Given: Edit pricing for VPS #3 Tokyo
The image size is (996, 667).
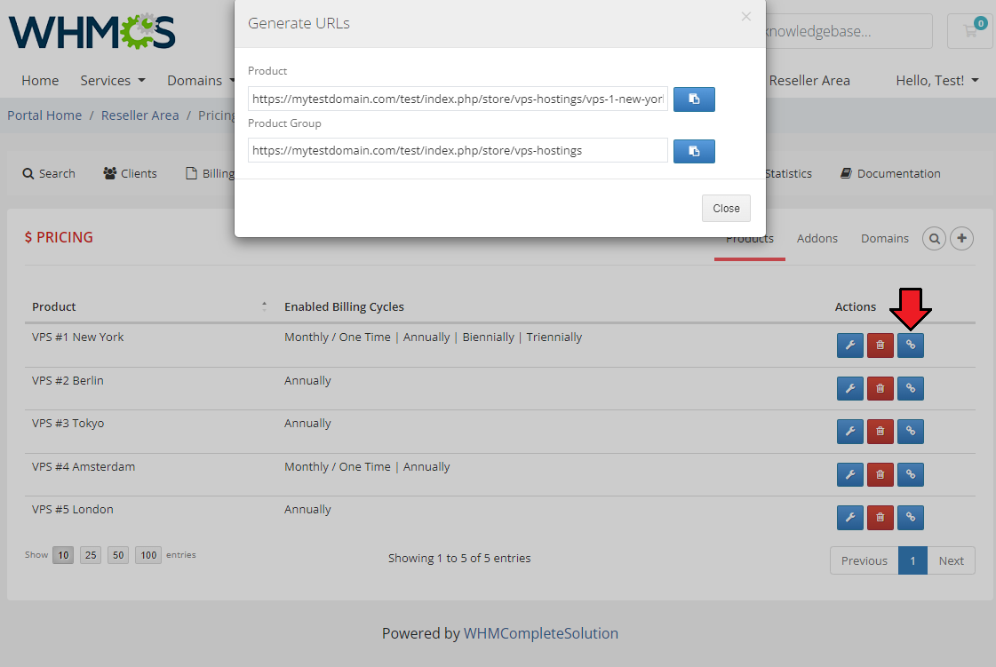Looking at the screenshot, I should coord(850,432).
